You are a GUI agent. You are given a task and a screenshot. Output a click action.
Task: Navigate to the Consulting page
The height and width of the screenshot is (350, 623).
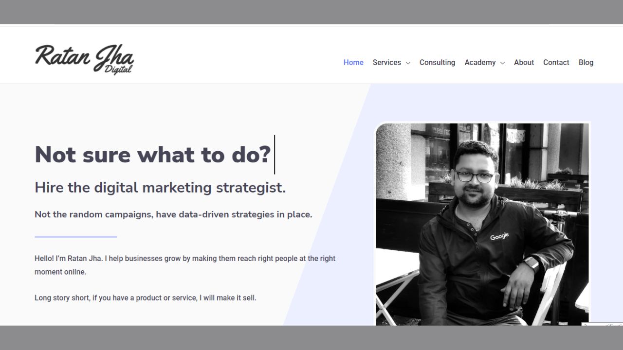pos(437,62)
